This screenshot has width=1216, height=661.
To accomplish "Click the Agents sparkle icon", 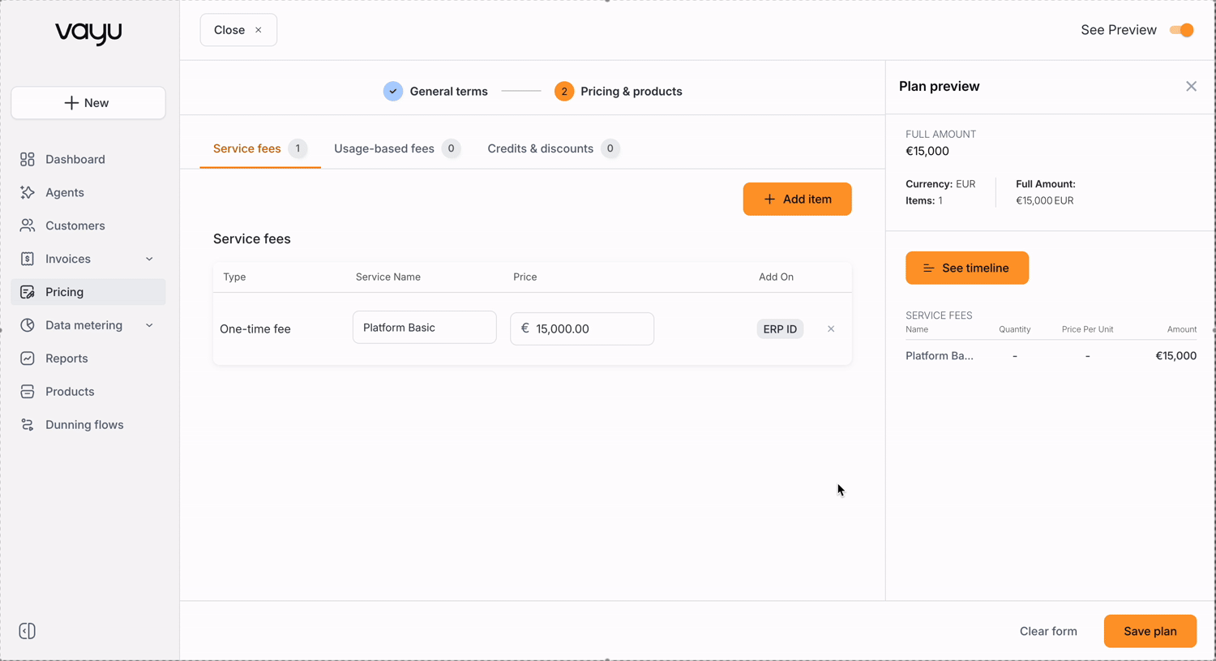I will tap(28, 192).
